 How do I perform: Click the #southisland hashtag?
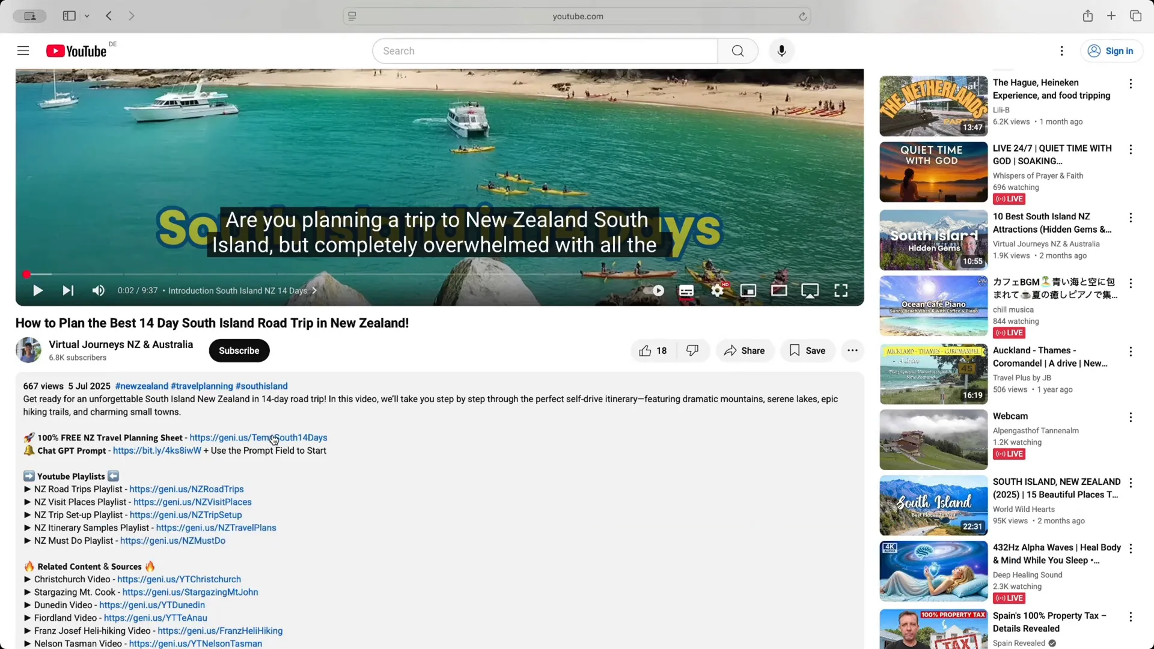(261, 386)
